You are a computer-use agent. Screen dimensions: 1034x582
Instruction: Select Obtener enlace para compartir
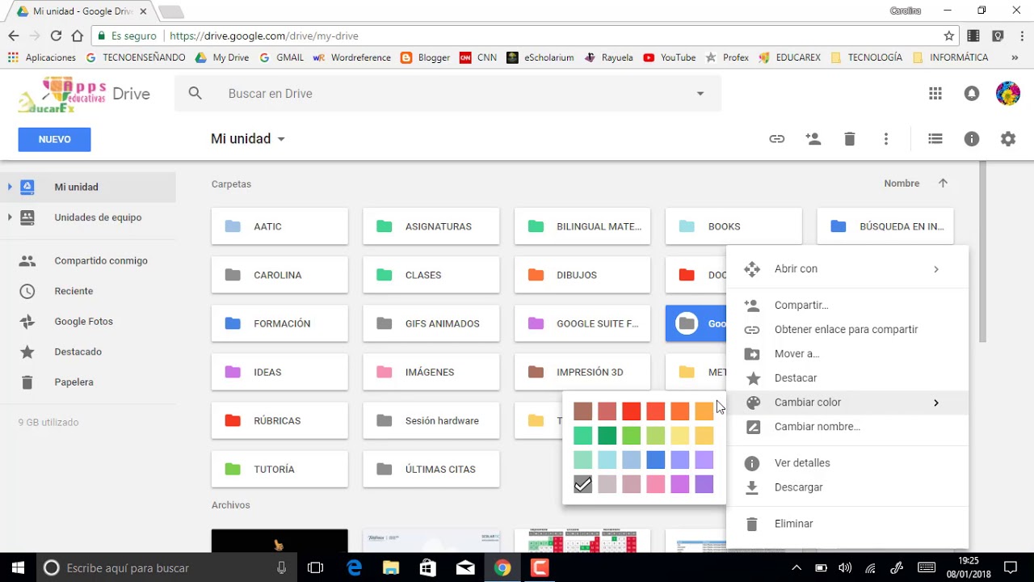click(847, 330)
